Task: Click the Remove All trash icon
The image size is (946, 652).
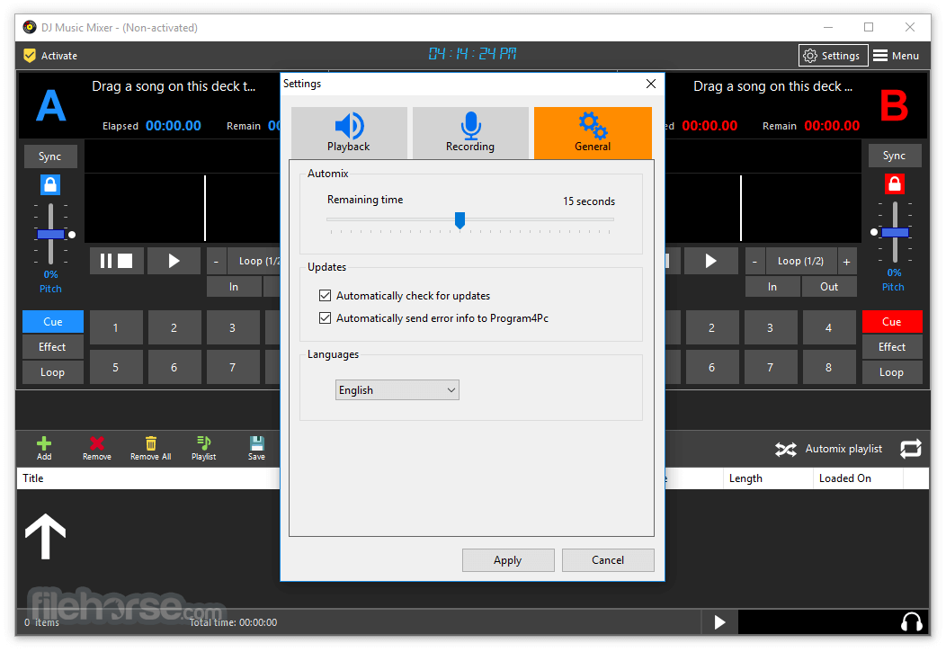Action: (x=151, y=448)
